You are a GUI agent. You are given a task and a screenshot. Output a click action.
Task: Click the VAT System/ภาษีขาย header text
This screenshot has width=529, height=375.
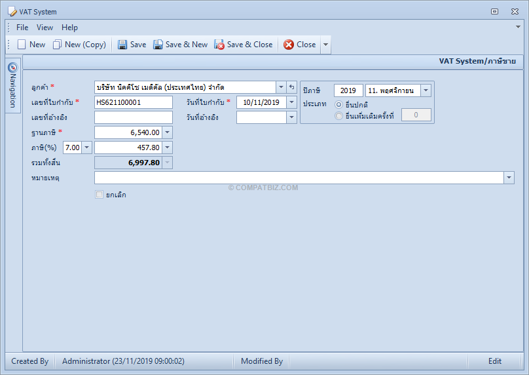point(477,61)
